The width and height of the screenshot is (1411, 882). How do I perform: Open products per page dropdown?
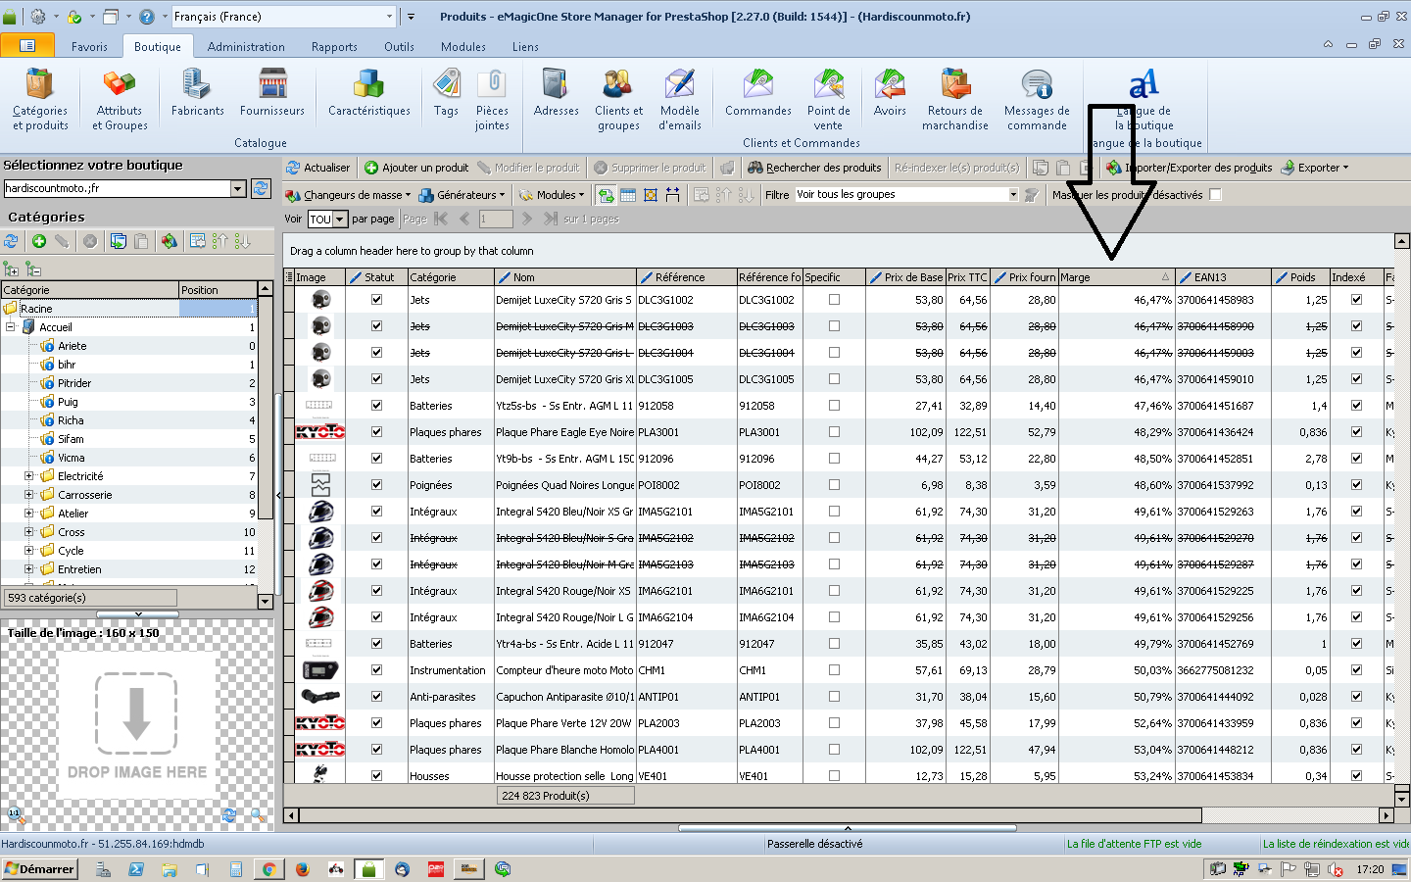[340, 220]
